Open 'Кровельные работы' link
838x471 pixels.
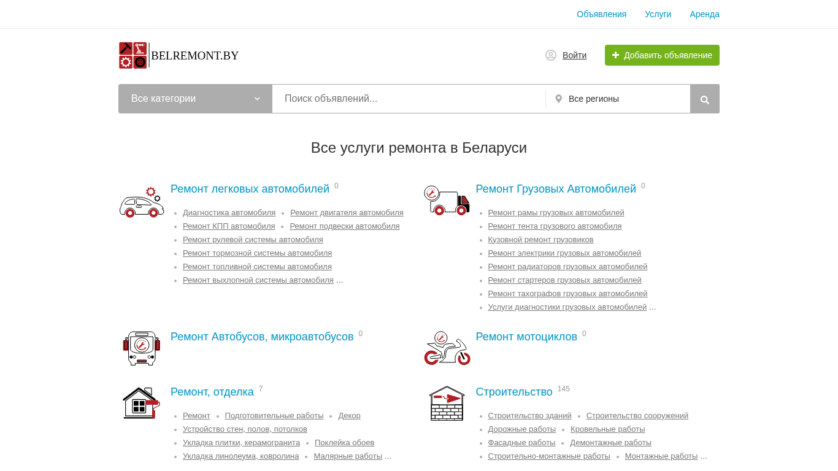point(607,429)
